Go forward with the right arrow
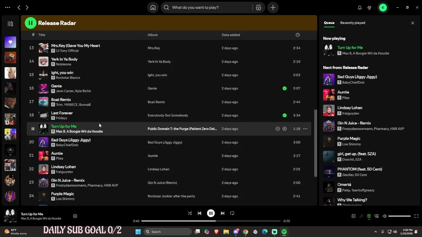 coord(27,7)
